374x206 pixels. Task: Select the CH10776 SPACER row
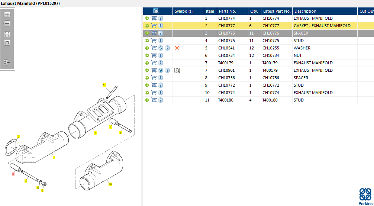(x=305, y=33)
